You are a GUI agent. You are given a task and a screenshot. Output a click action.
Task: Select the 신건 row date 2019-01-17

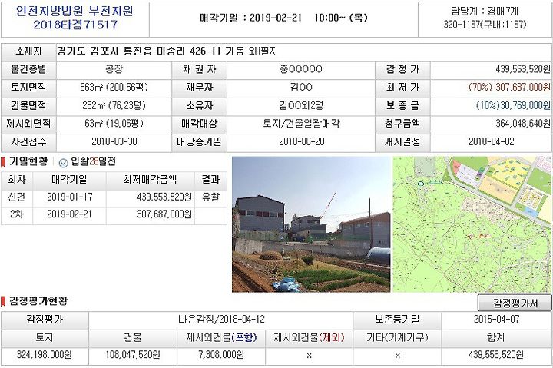coord(69,197)
